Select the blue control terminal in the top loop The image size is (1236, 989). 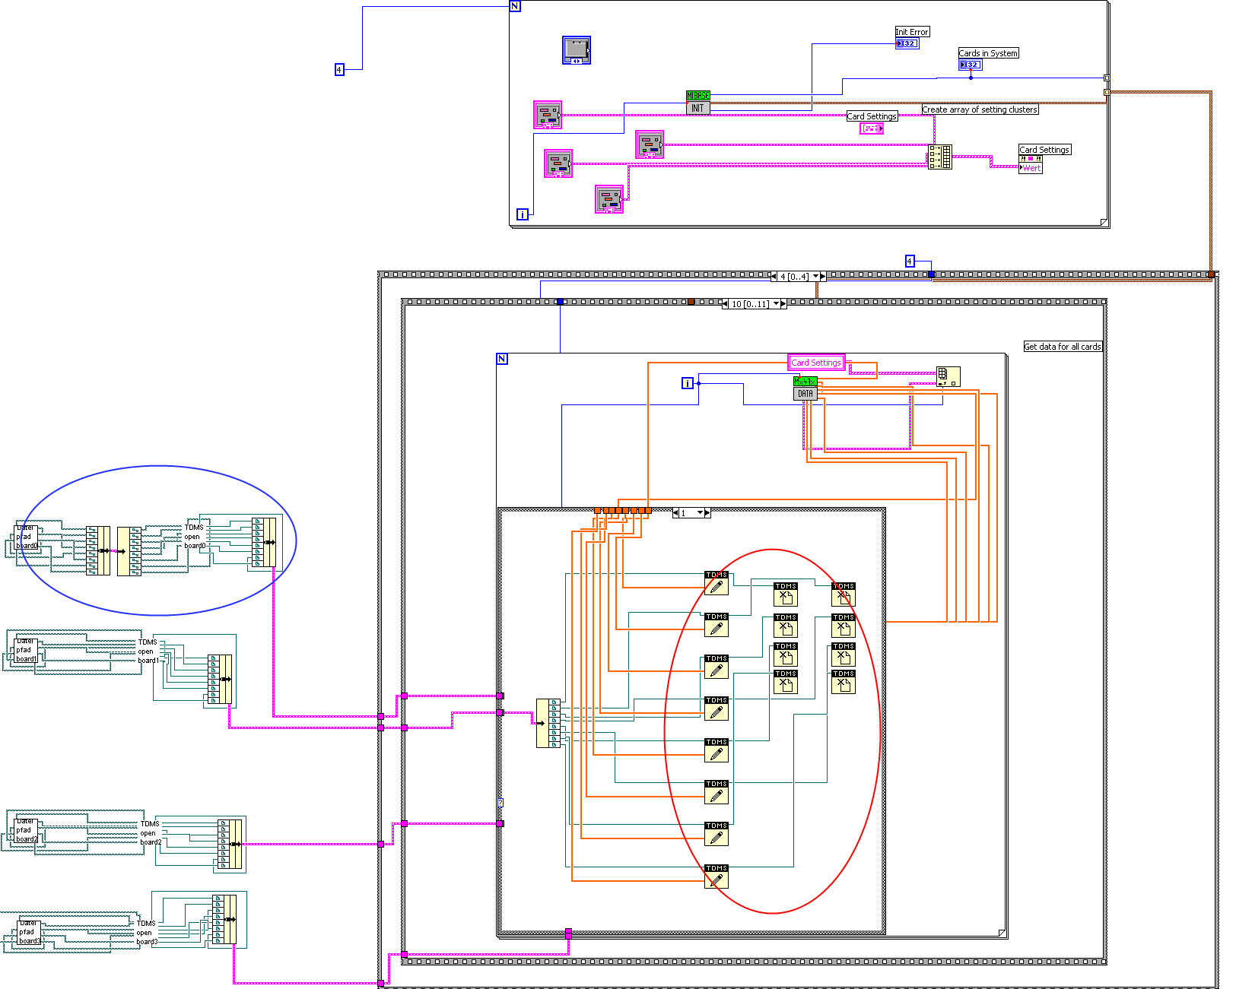click(577, 50)
